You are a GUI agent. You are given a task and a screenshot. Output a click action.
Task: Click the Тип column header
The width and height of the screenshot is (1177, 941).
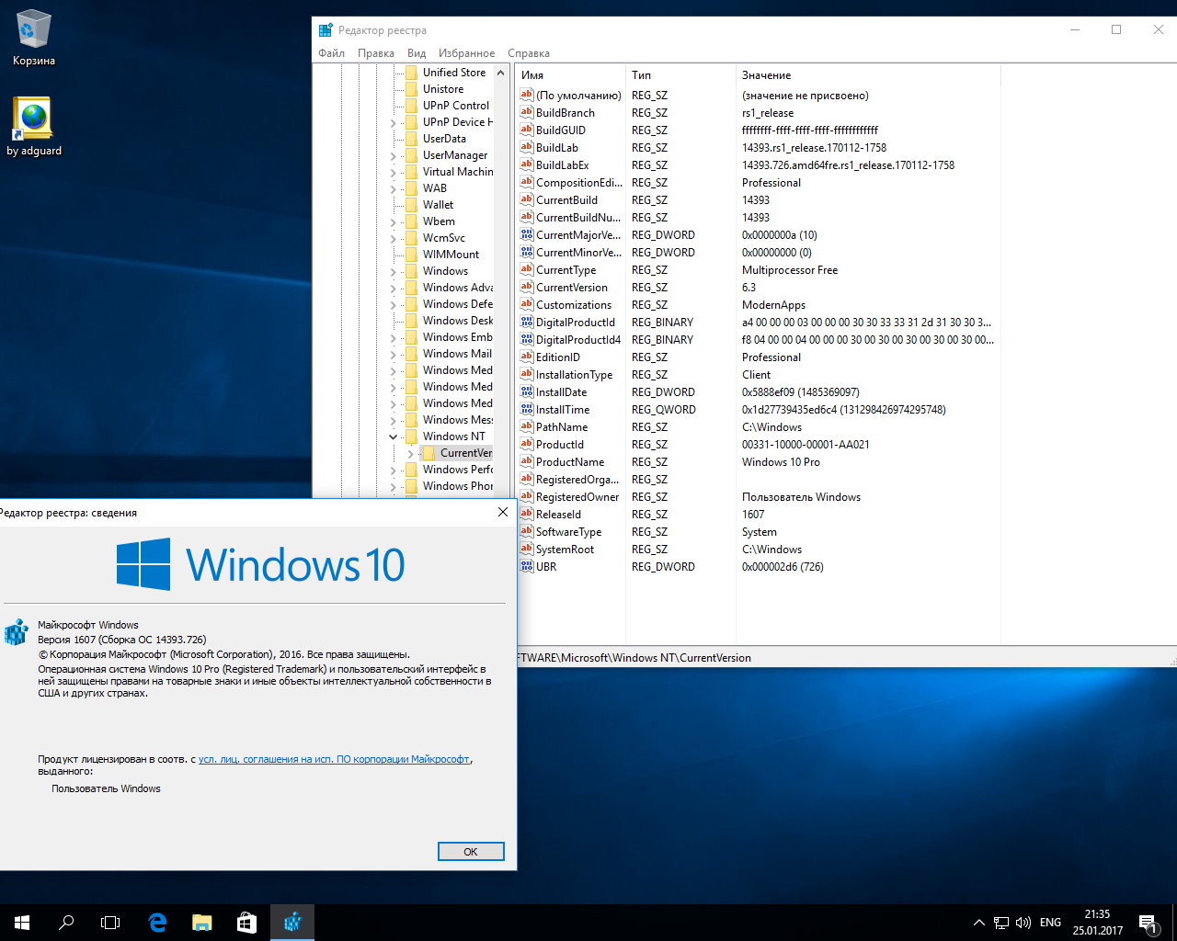tap(680, 75)
